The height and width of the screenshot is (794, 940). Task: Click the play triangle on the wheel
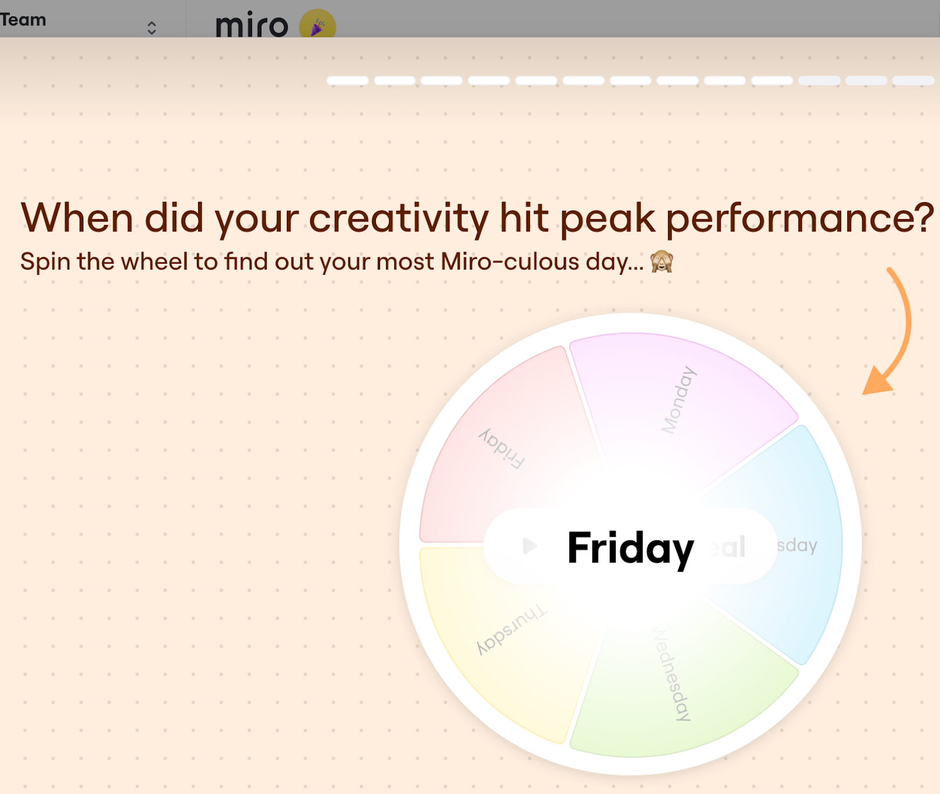[529, 546]
